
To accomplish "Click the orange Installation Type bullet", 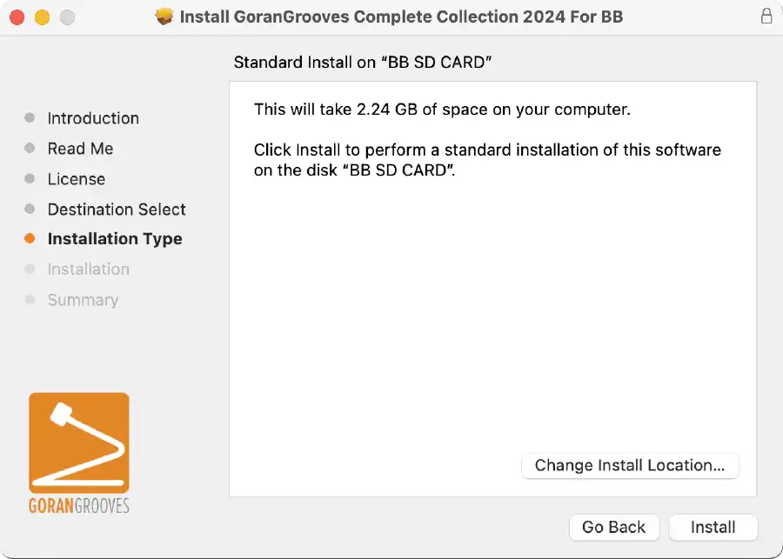I will pyautogui.click(x=30, y=238).
